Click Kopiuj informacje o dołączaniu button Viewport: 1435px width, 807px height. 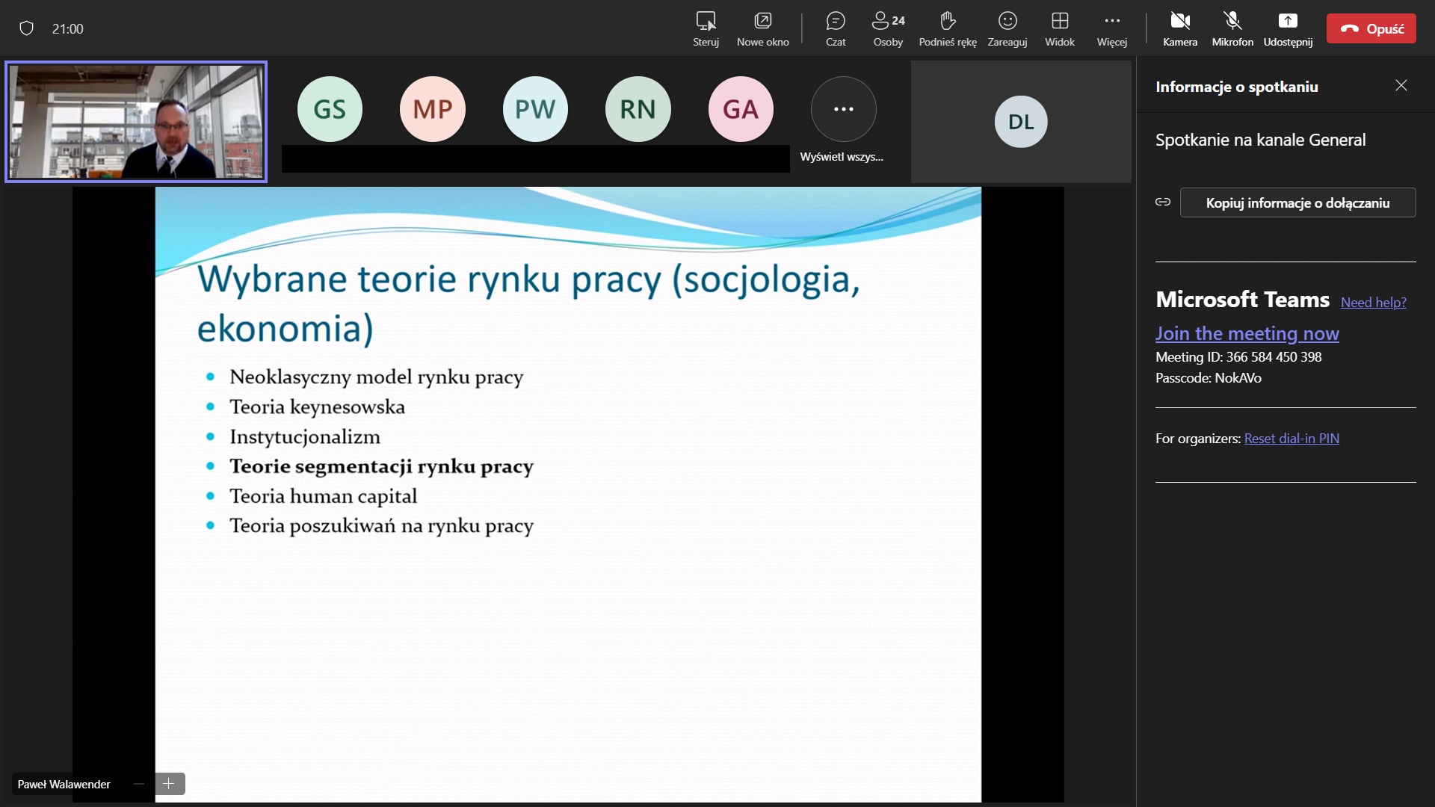(x=1297, y=202)
